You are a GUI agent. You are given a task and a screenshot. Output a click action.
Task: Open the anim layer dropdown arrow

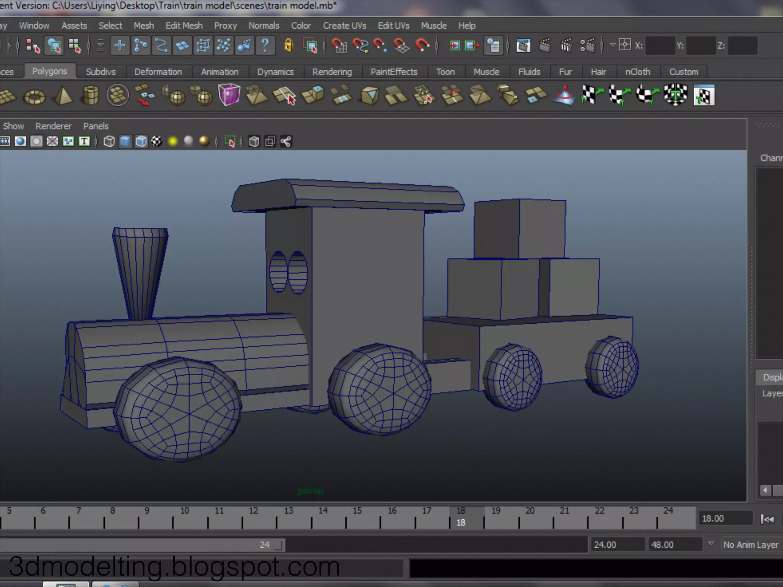(711, 543)
